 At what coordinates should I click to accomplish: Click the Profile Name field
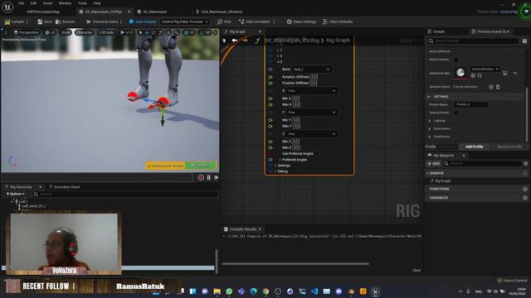[470, 105]
